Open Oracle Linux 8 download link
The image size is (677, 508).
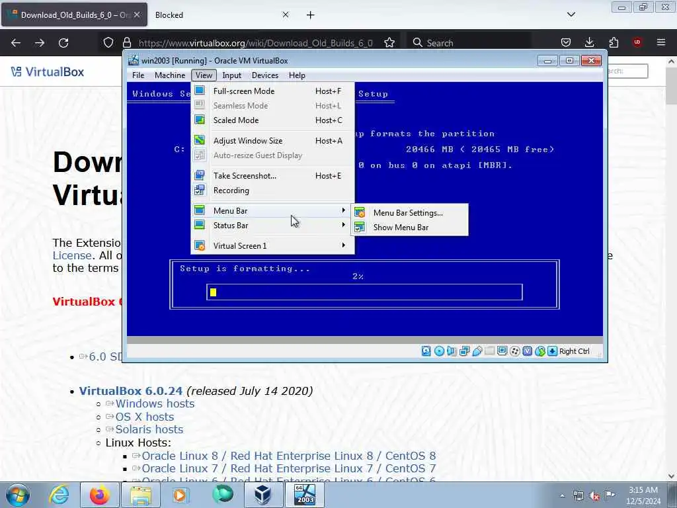click(x=288, y=456)
